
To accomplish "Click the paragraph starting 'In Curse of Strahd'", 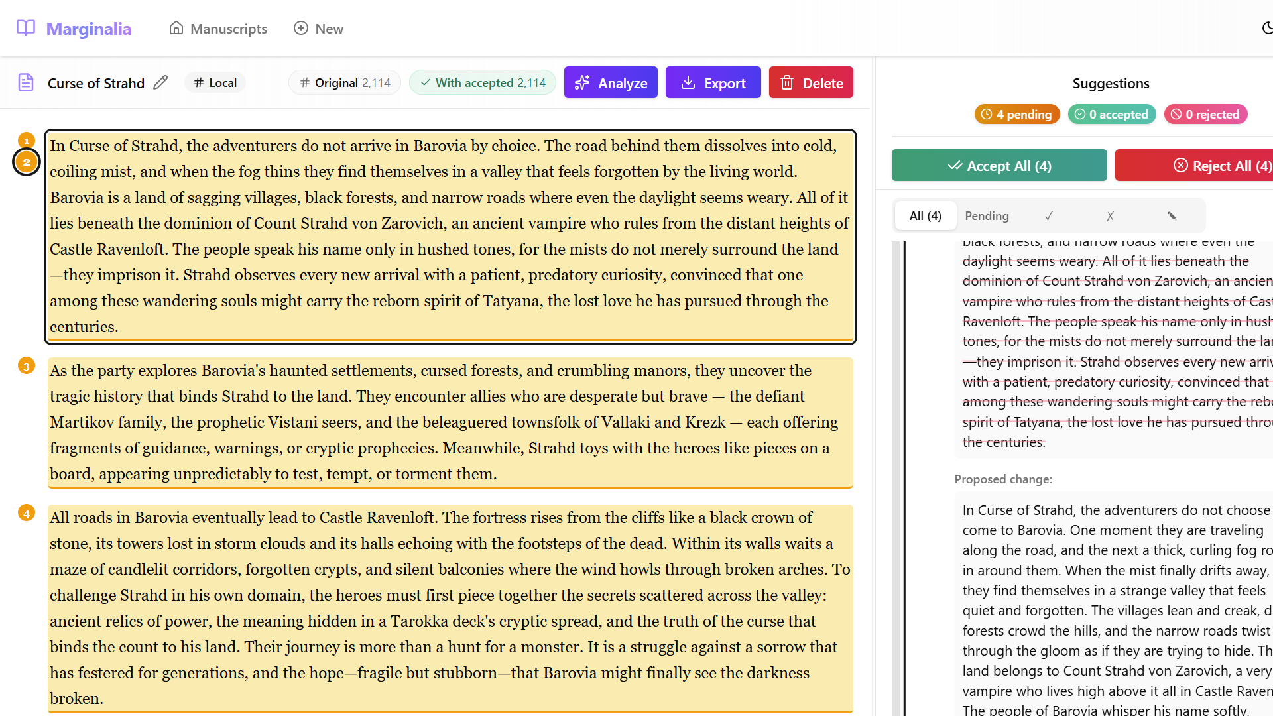I will pos(450,236).
